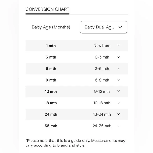
Task: Click the 24 mth size row
Action: click(x=77, y=114)
